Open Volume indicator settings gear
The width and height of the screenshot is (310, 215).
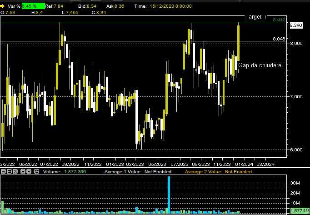[x=36, y=171]
